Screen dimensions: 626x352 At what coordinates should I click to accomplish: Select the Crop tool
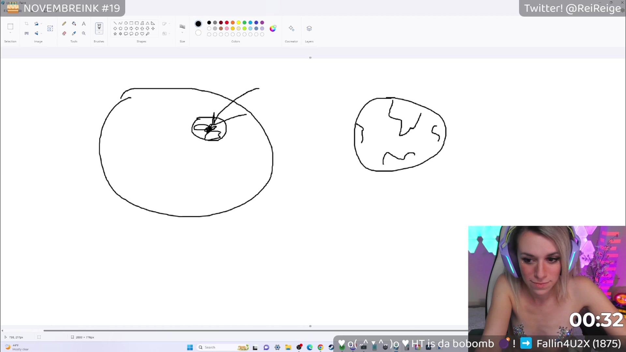(x=26, y=23)
